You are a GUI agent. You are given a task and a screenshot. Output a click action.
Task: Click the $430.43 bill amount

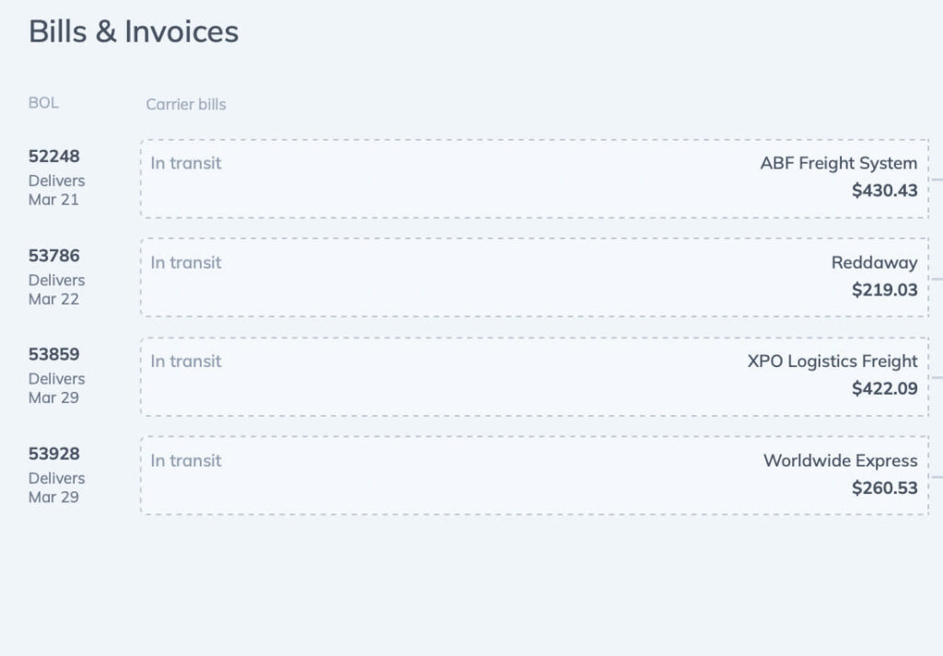tap(884, 190)
